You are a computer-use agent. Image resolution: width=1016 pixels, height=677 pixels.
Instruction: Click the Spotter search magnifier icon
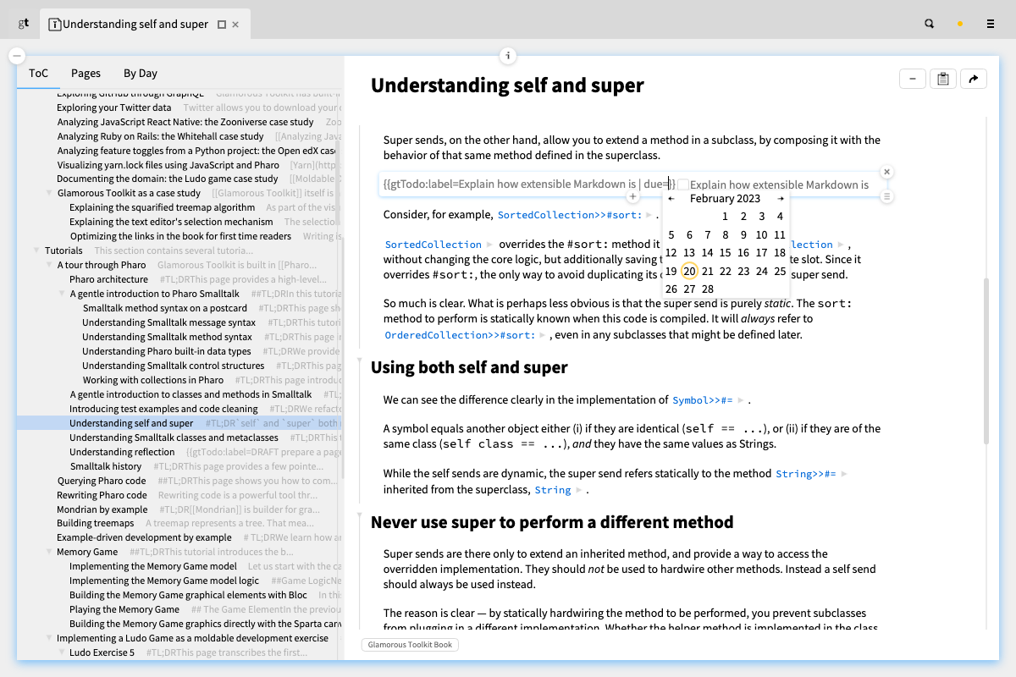tap(929, 24)
